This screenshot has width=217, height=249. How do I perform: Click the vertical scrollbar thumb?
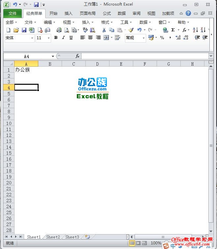(211, 145)
